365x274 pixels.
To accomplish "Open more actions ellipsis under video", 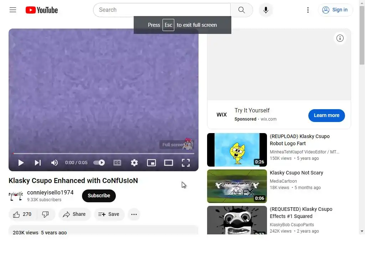I will click(134, 214).
